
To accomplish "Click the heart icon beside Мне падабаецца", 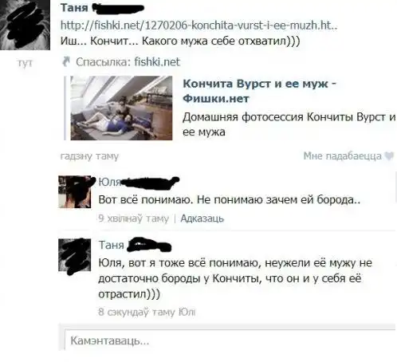I will [x=390, y=155].
